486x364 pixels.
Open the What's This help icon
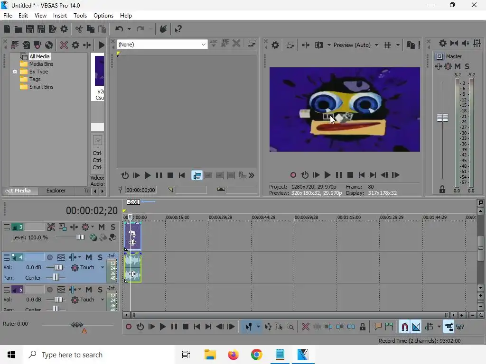(x=178, y=29)
